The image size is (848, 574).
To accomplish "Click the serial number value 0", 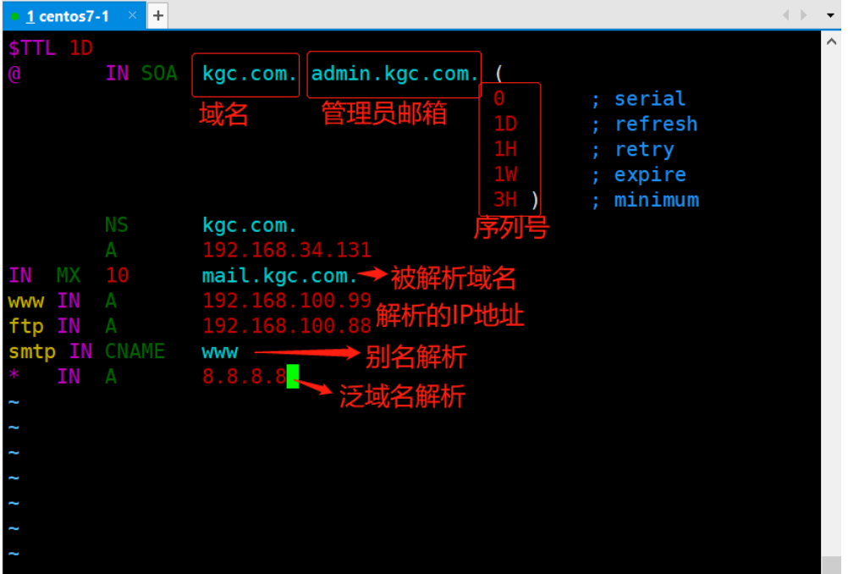I will coord(498,98).
